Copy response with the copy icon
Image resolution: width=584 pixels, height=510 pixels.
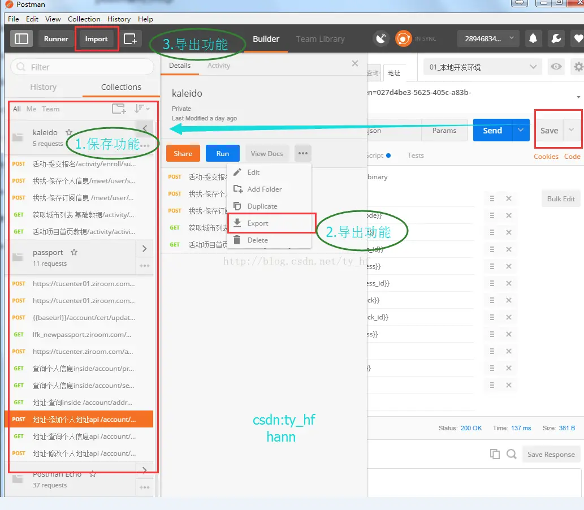495,454
